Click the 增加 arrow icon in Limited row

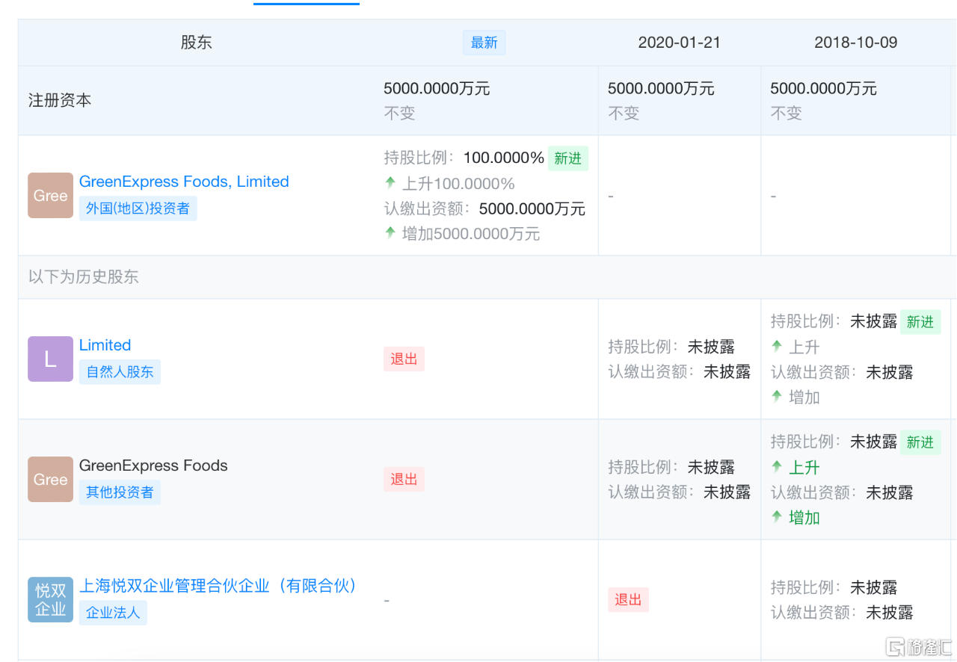point(777,396)
